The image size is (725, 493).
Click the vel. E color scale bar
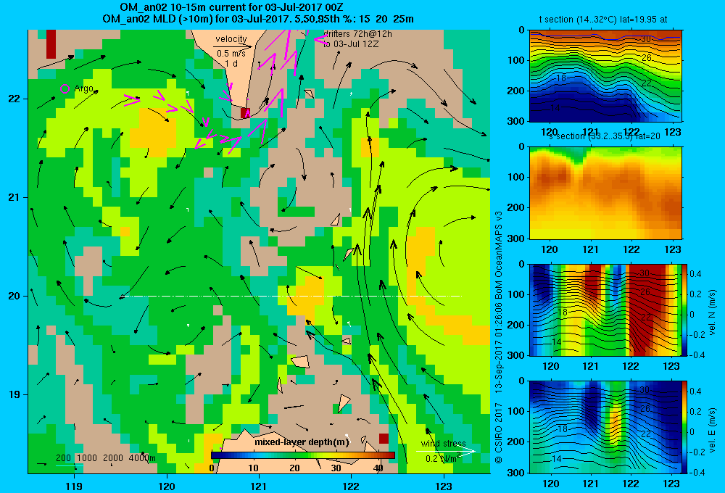684,427
